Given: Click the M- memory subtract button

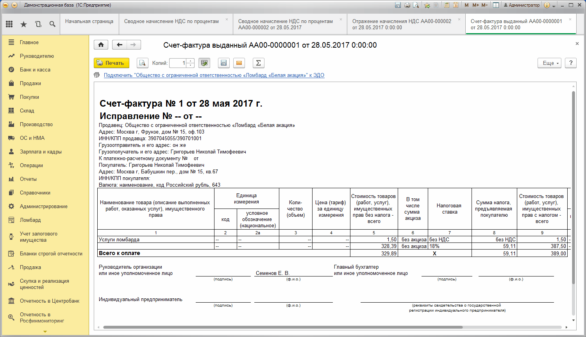Looking at the screenshot, I should click(x=484, y=5).
